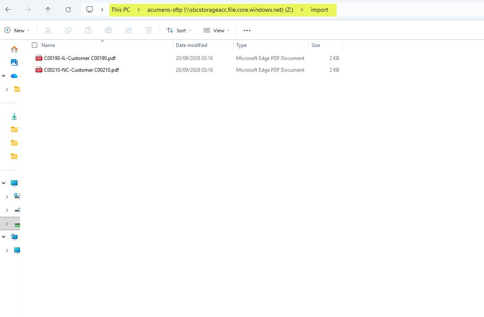Refresh the folder view
The image size is (484, 317).
coord(68,10)
